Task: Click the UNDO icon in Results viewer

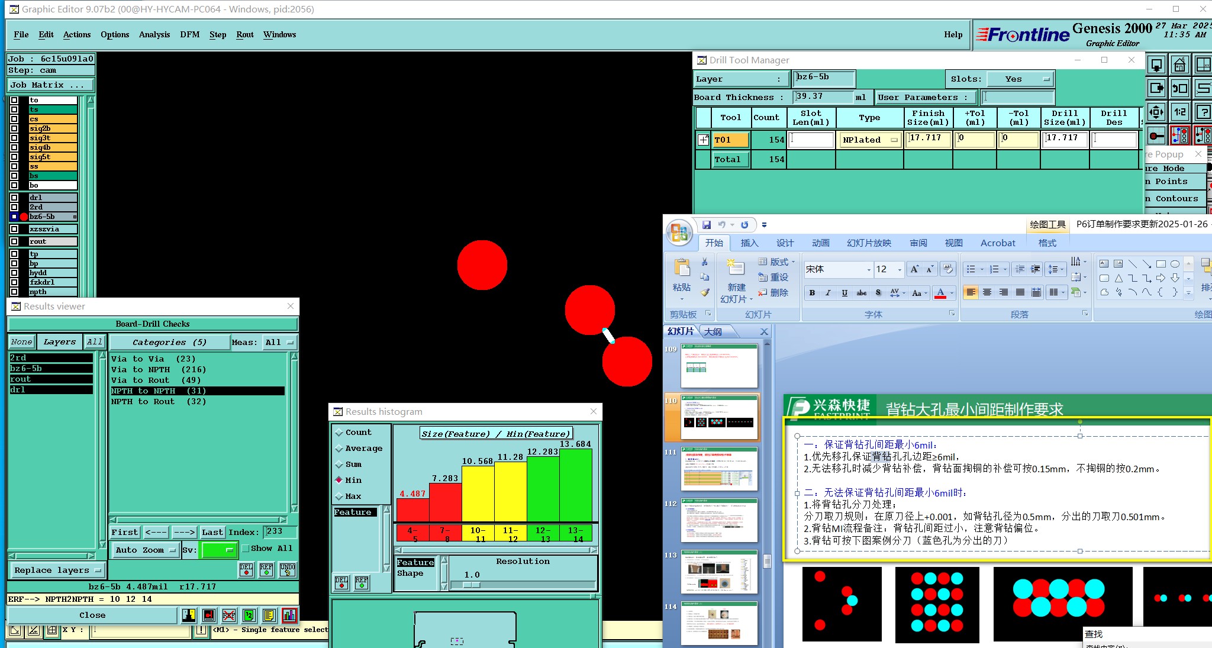Action: 287,569
